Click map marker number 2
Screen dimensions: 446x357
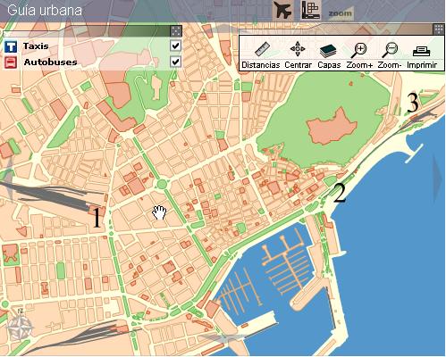coord(340,193)
